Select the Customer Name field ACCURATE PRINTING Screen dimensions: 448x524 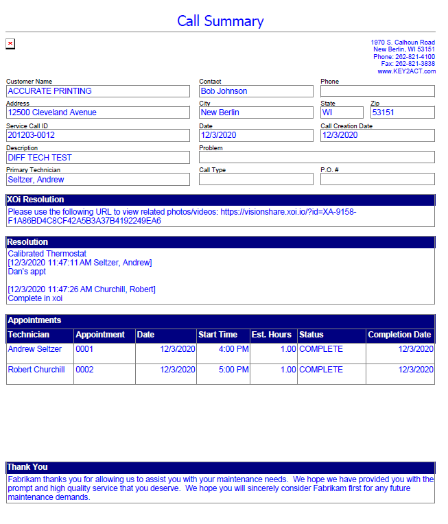coord(97,91)
